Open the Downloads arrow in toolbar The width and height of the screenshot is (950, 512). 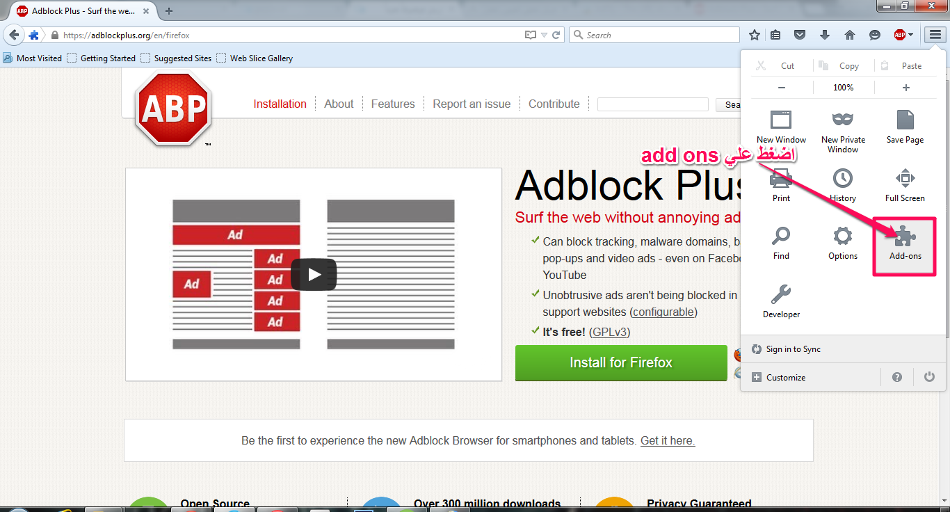tap(825, 35)
